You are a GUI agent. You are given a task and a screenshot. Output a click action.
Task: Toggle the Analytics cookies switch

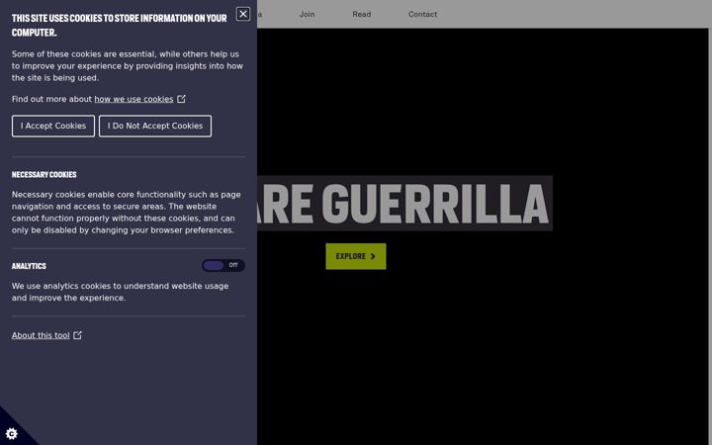[x=223, y=265]
